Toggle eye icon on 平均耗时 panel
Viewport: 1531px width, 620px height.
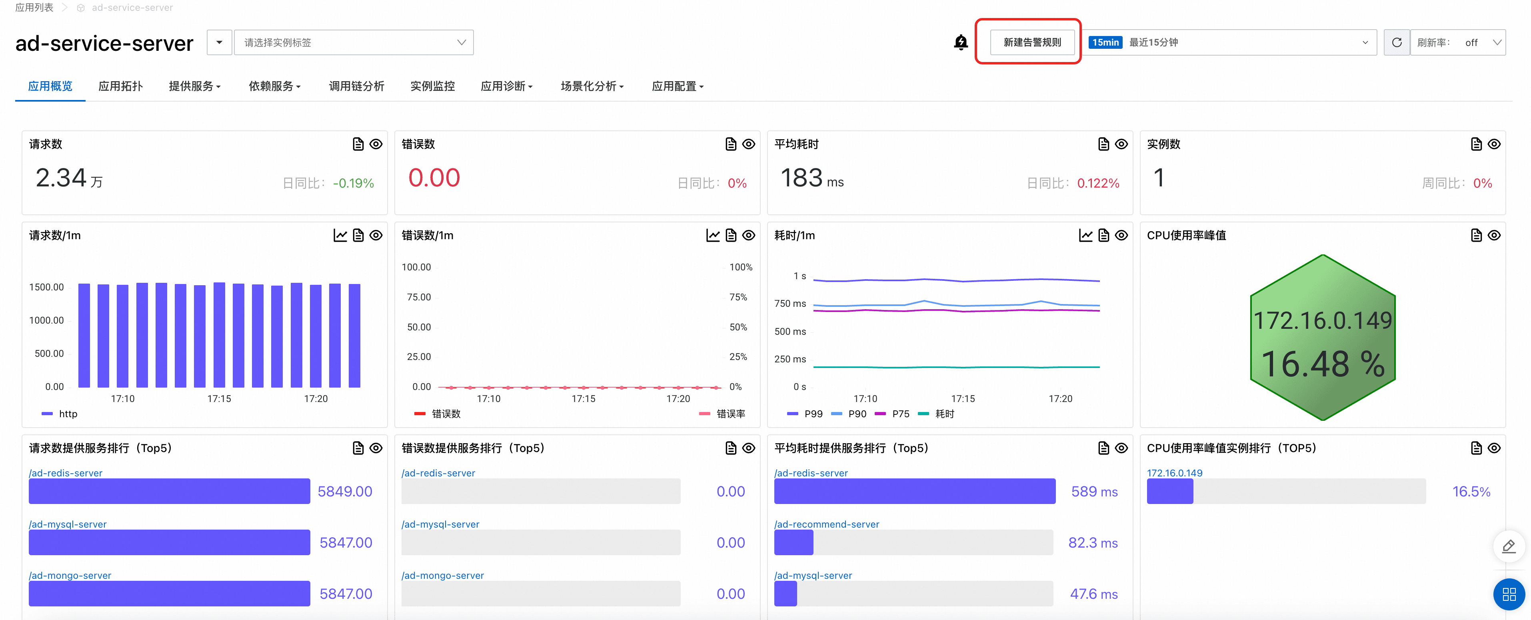(1121, 144)
